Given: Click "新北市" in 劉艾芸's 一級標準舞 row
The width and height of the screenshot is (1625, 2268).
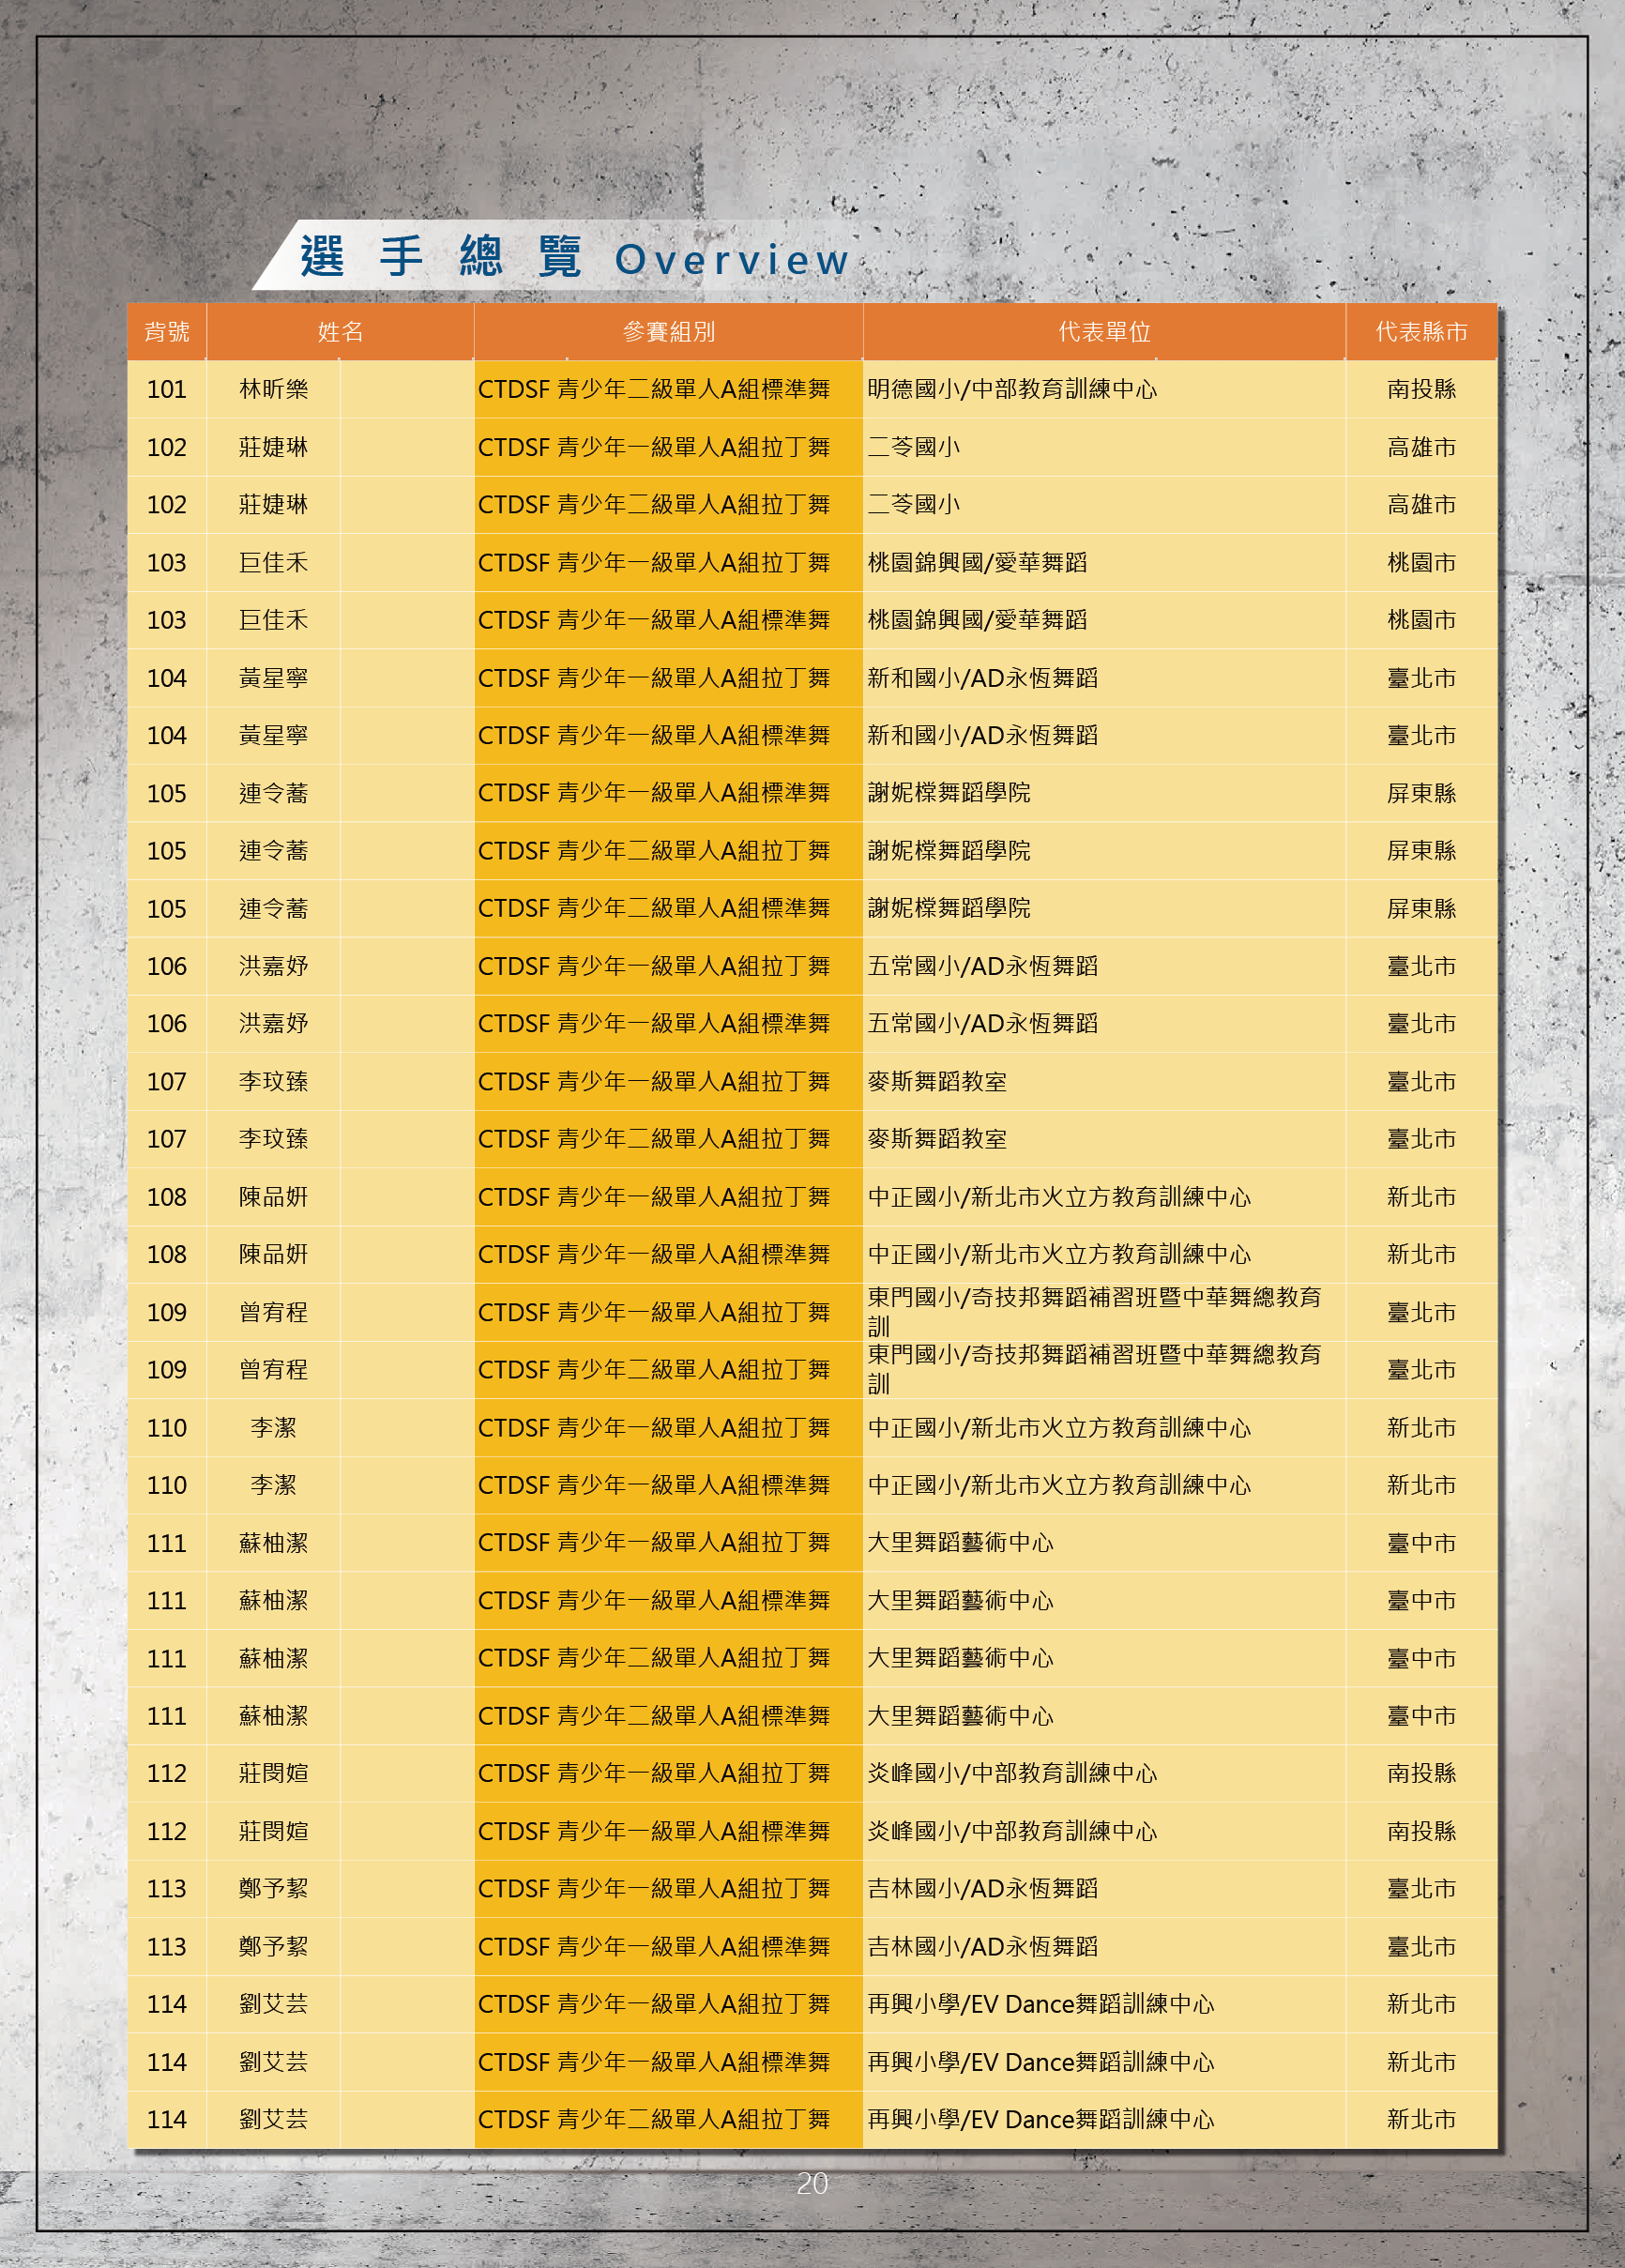Looking at the screenshot, I should pyautogui.click(x=1421, y=2062).
